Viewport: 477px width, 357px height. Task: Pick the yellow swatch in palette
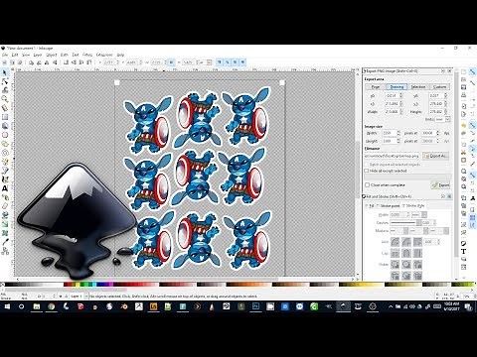[78, 285]
